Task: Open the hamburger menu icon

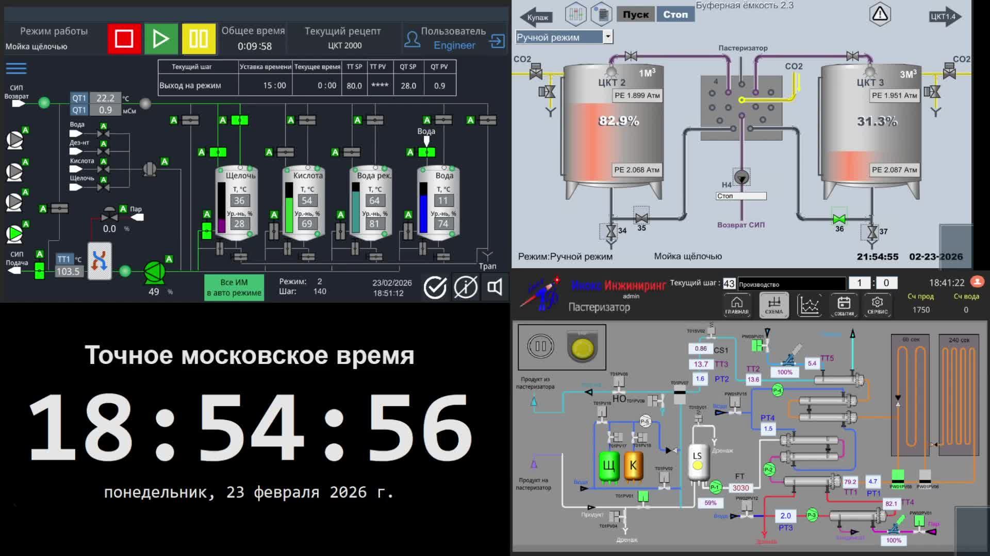Action: tap(16, 68)
